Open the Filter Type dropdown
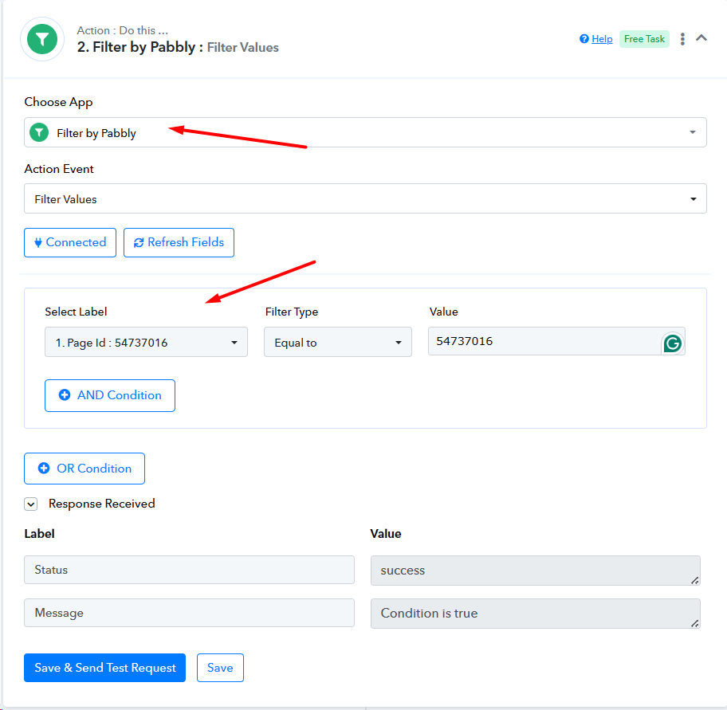This screenshot has height=710, width=727. pos(337,342)
